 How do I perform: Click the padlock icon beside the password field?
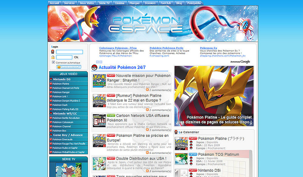[53, 57]
